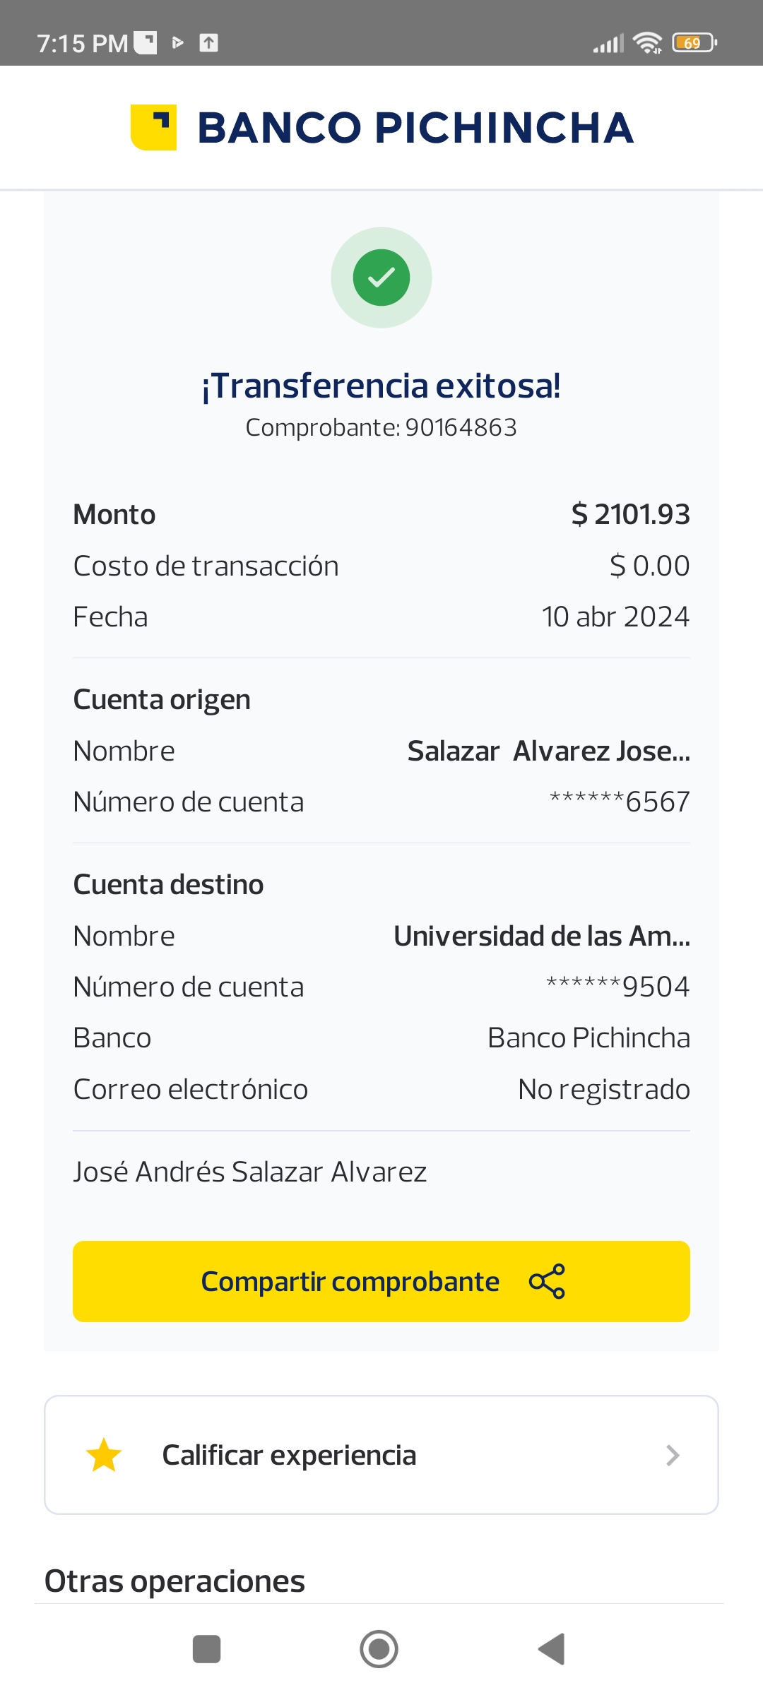Tap the amount value $ 2101.93
This screenshot has height=1695, width=763.
click(630, 514)
